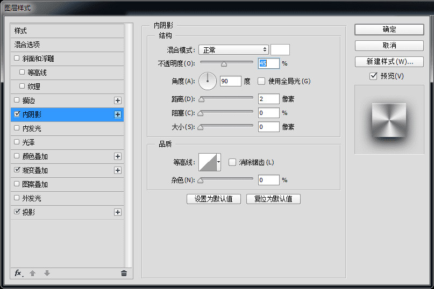This screenshot has width=434, height=289.
Task: Add another 颜色叠加 effect with plus icon
Action: click(x=118, y=156)
